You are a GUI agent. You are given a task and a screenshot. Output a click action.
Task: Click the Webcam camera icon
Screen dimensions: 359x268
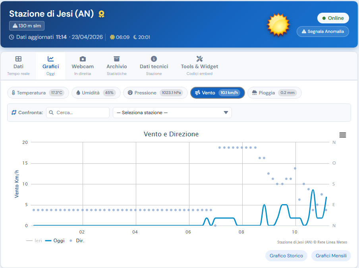click(x=83, y=59)
